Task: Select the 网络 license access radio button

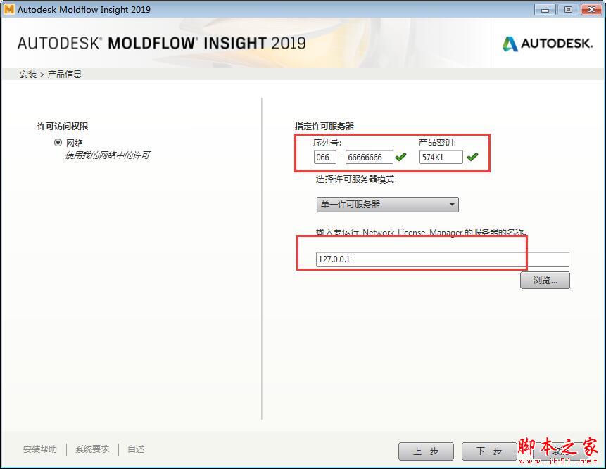Action: (58, 143)
